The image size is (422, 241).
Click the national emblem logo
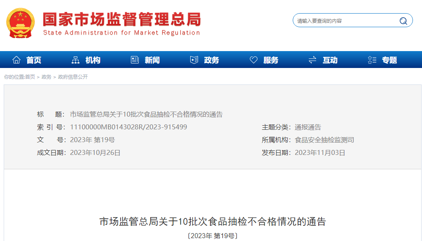point(21,23)
